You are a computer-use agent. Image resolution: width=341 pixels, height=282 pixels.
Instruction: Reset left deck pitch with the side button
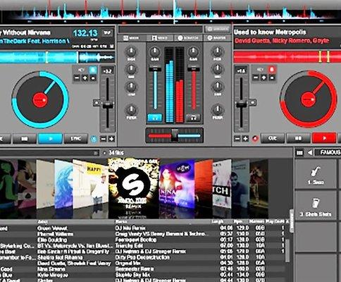(97, 103)
